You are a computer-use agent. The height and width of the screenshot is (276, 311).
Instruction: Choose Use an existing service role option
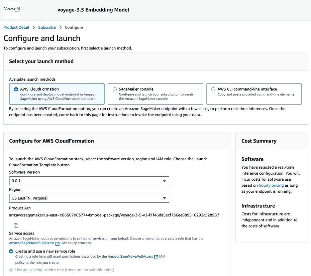(x=11, y=270)
